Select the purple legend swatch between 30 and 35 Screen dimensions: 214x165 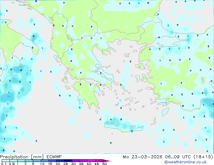point(76,161)
